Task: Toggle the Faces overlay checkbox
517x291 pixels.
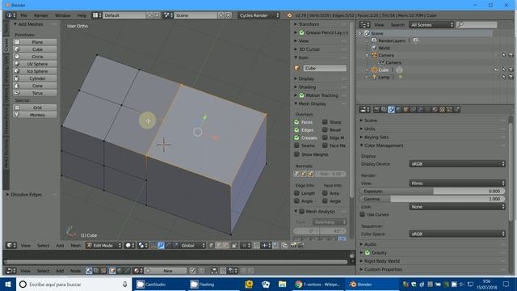Action: (296, 122)
